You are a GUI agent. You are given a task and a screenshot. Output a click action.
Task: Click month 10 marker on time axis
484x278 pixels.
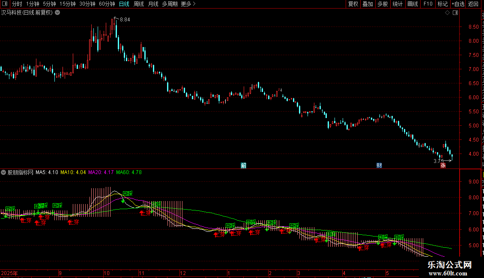107,273
